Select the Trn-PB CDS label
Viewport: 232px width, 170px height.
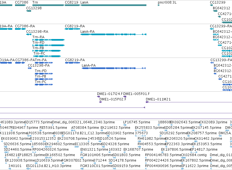point(40,76)
